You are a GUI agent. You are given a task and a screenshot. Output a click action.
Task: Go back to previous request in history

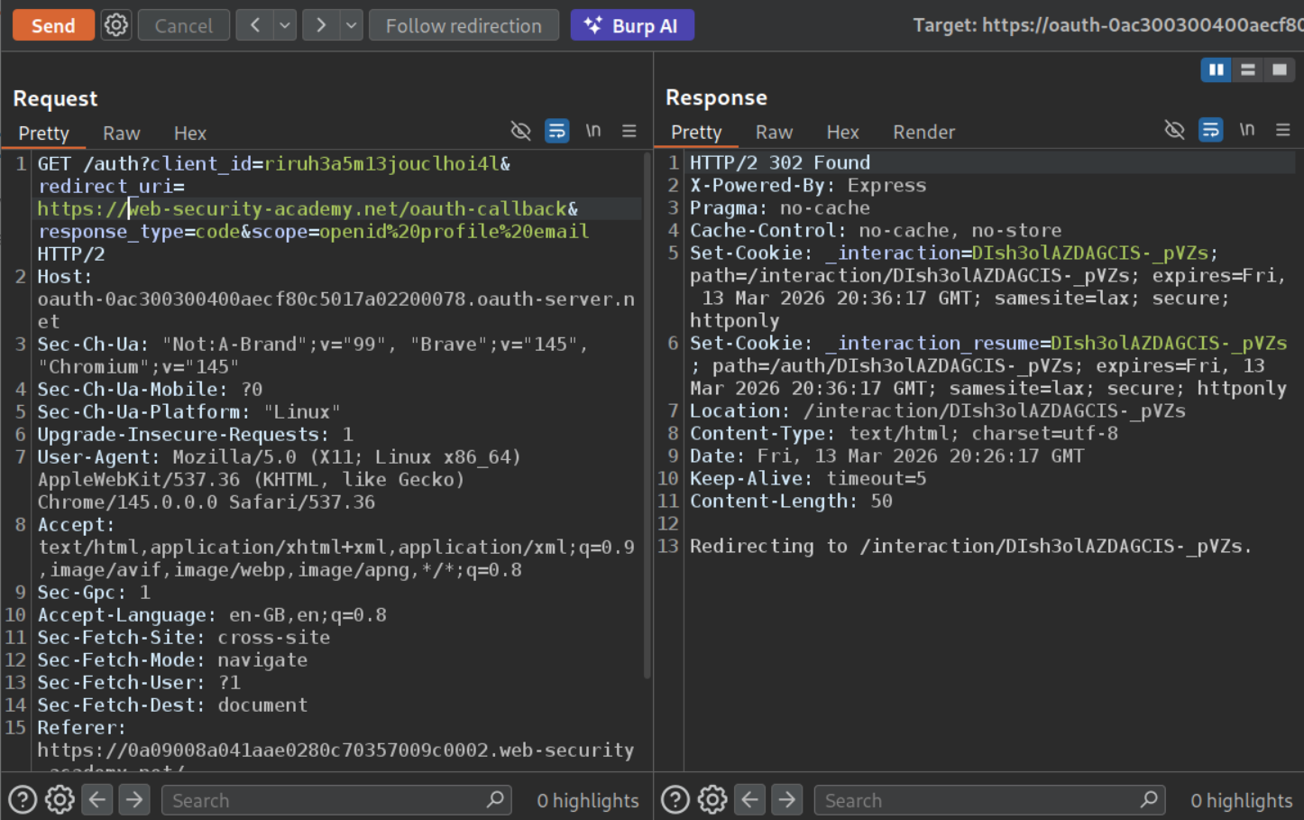255,25
